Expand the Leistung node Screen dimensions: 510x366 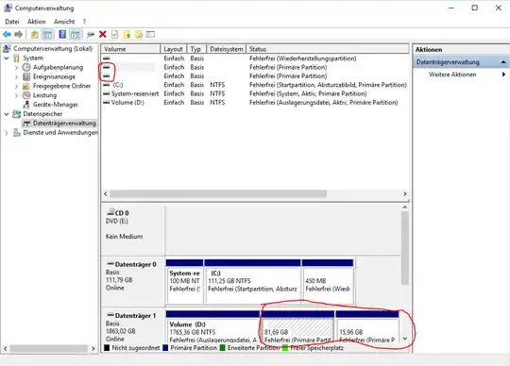(x=16, y=96)
